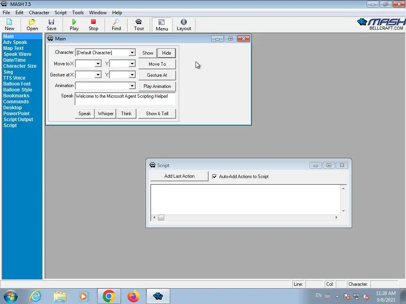Click Script window scrollbar right arrow
Screen dimensions: 406x304
[x=336, y=218]
